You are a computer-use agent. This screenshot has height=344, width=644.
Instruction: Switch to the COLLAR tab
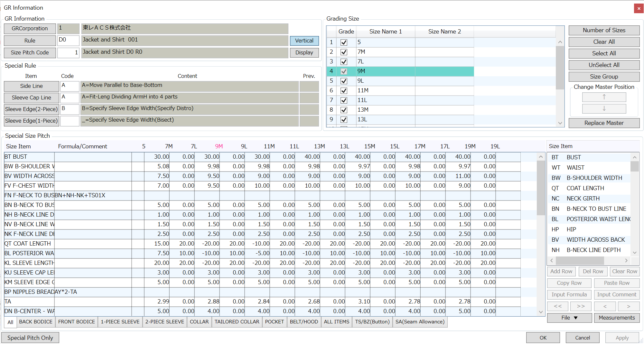tap(199, 322)
